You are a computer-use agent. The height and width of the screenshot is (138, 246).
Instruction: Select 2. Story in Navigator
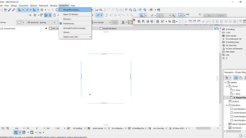237,90
